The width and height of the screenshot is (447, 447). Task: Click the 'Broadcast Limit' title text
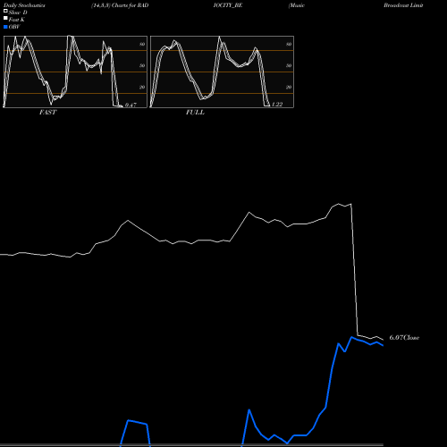[403, 5]
